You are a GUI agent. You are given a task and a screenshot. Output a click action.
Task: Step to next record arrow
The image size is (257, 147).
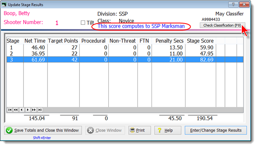coord(28,110)
